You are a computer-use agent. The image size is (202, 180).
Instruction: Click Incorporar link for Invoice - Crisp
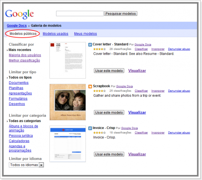click(x=158, y=133)
